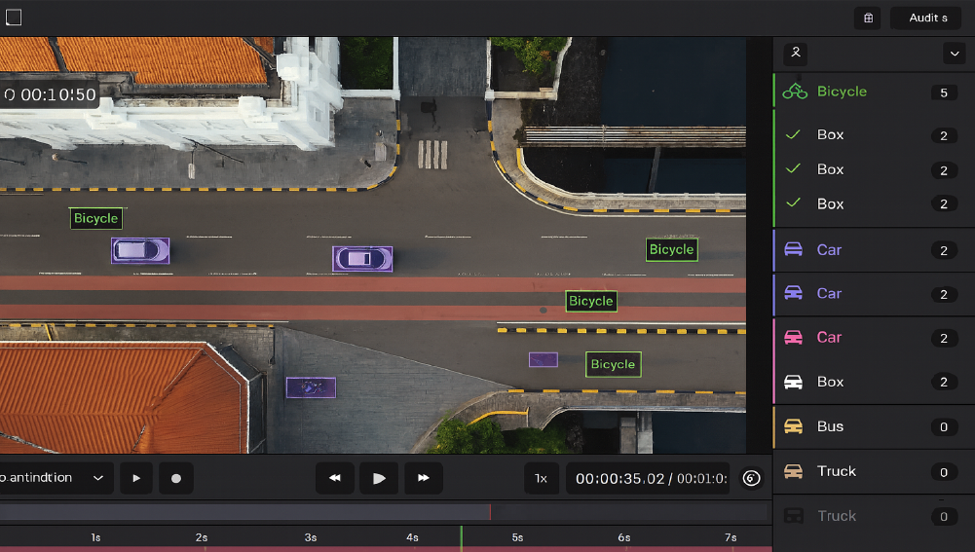Click the circular loop icon beside the timecode
This screenshot has height=552, width=975.
coord(751,478)
